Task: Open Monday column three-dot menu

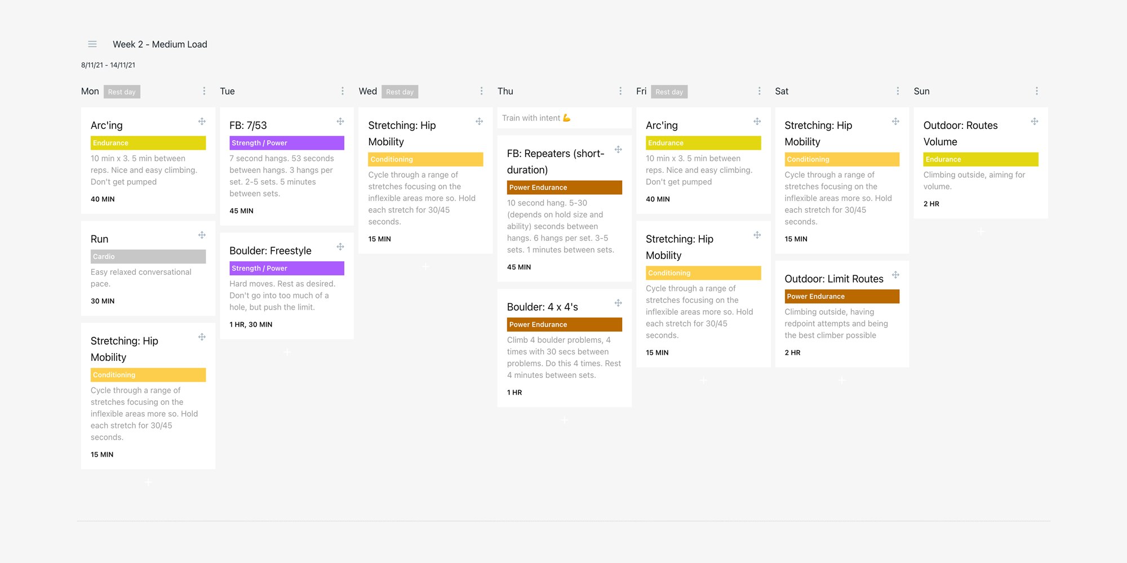Action: click(x=204, y=91)
